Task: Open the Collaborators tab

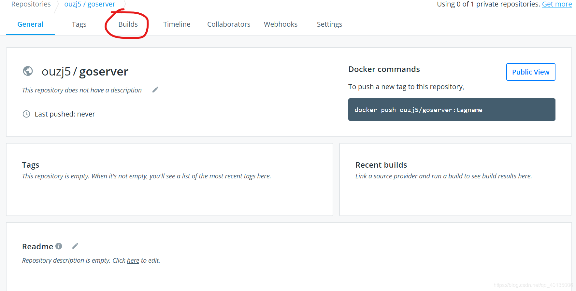Action: coord(229,24)
